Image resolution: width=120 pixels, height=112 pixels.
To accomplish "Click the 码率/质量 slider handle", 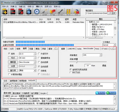I will tap(77, 62).
